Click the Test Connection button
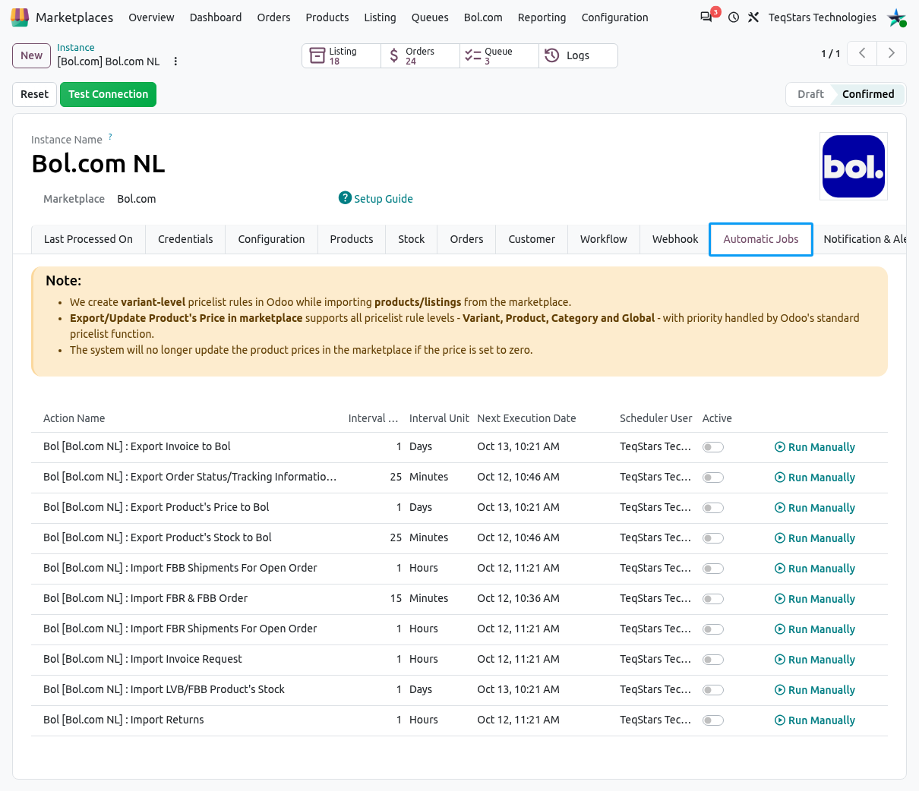This screenshot has width=919, height=791. pos(108,94)
